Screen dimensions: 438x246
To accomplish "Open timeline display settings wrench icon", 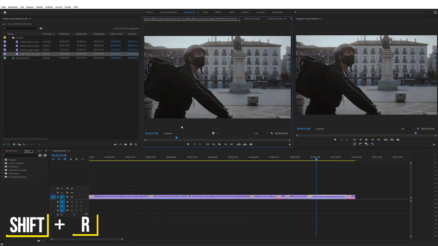I will pos(76,159).
